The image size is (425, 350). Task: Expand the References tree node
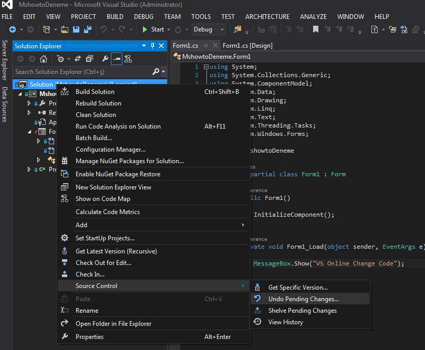[29, 112]
